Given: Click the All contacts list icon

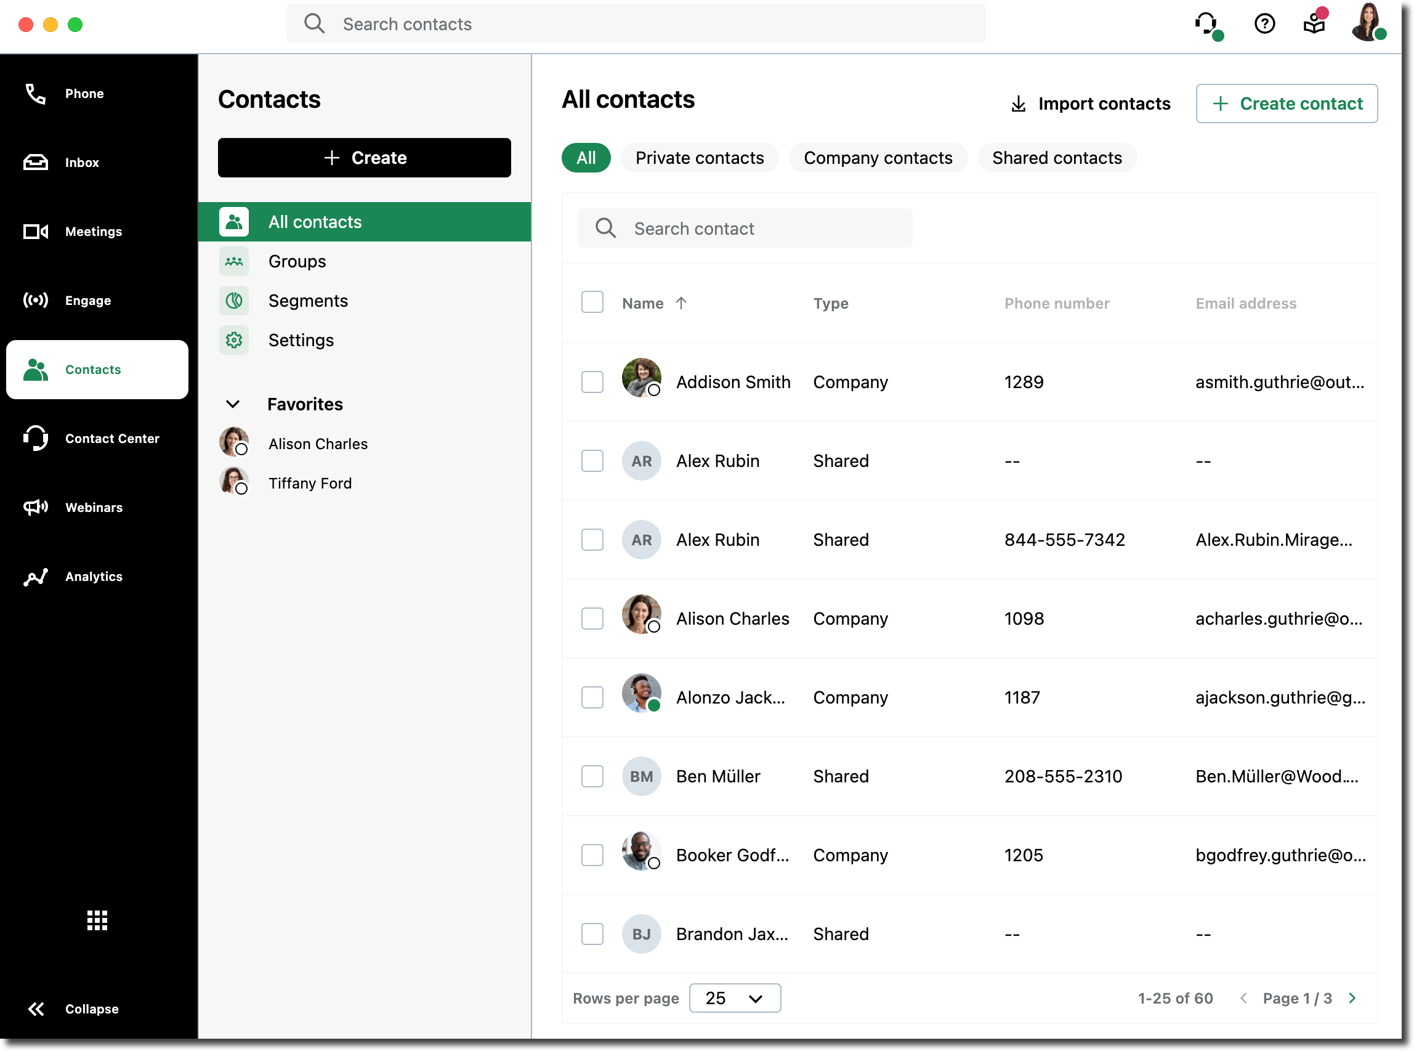Looking at the screenshot, I should coord(233,222).
